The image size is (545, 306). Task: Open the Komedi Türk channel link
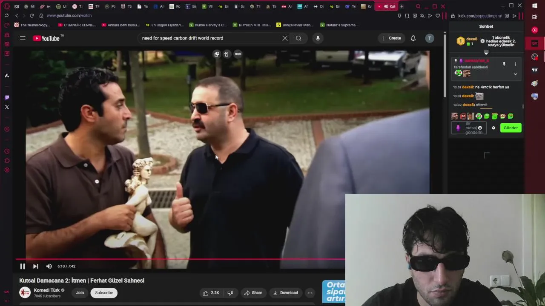[x=47, y=290]
